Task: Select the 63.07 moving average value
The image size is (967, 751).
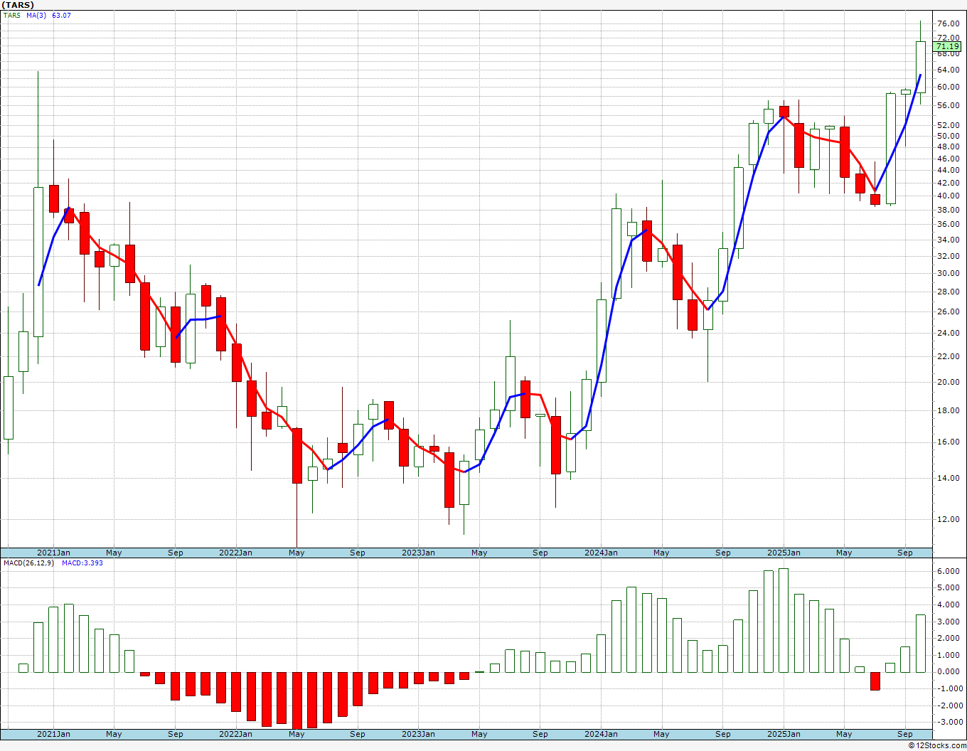Action: click(x=61, y=15)
